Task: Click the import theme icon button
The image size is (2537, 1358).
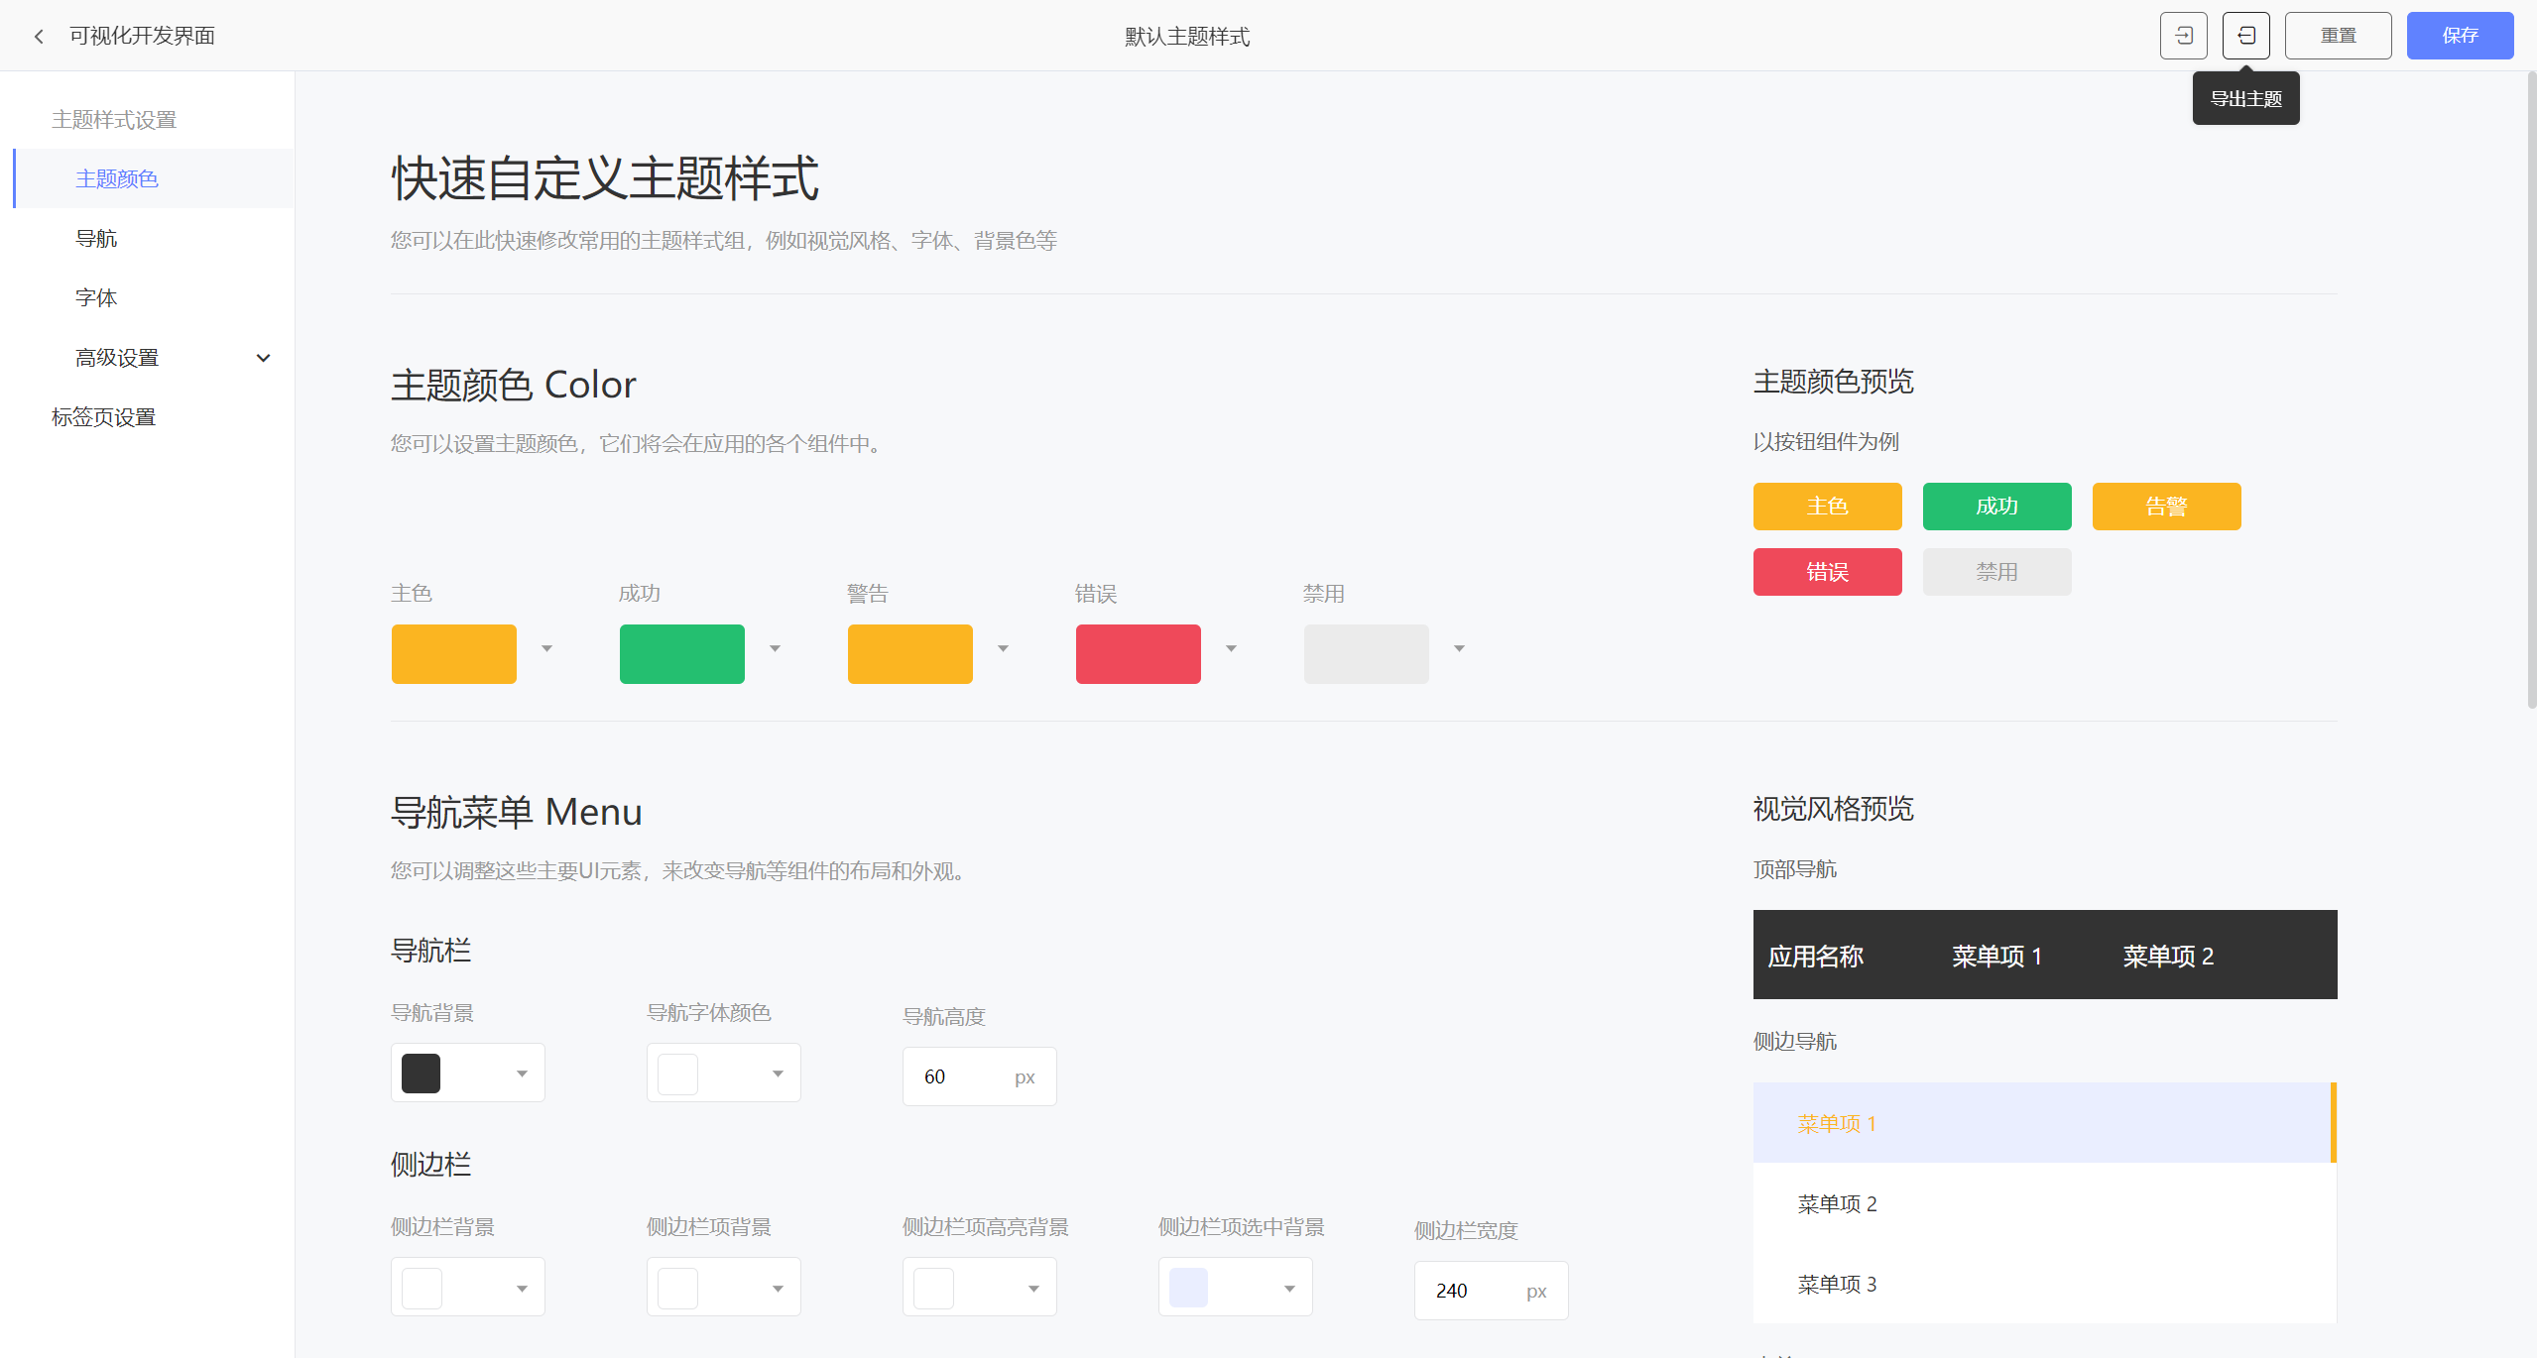Action: (x=2183, y=36)
